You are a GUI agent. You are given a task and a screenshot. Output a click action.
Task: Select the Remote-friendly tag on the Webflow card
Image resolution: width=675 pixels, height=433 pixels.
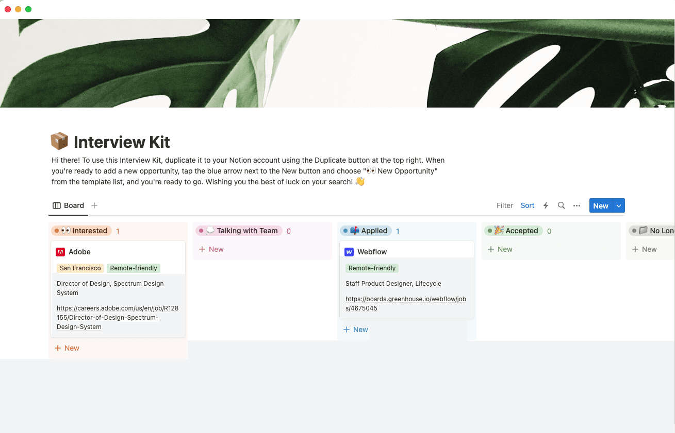tap(372, 268)
